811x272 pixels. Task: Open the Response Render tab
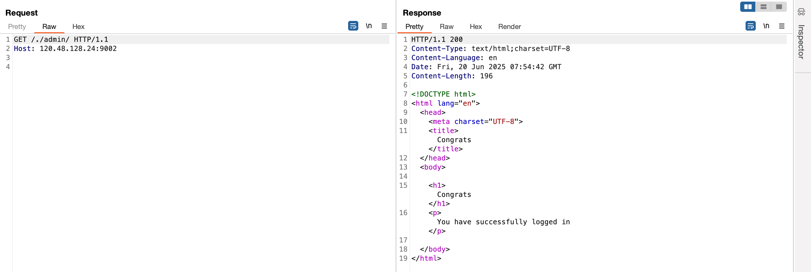click(x=509, y=27)
